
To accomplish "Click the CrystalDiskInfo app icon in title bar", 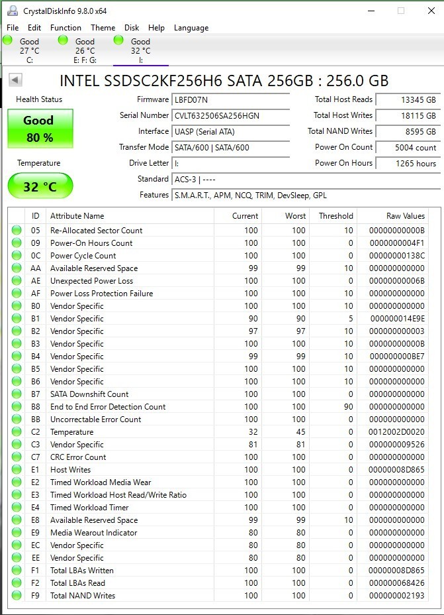I will coord(13,11).
